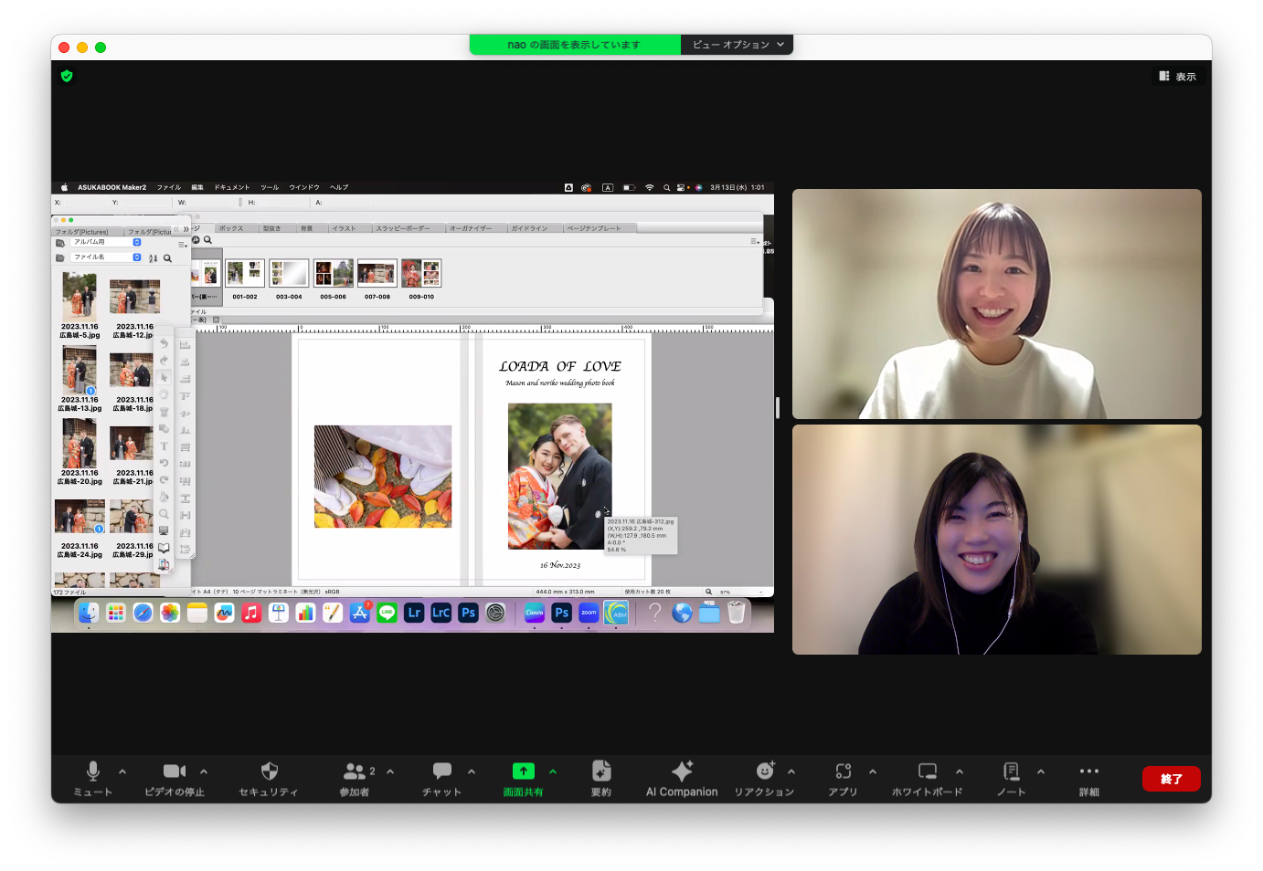Expand audio options arrow beside mute
1263x871 pixels.
pos(122,771)
